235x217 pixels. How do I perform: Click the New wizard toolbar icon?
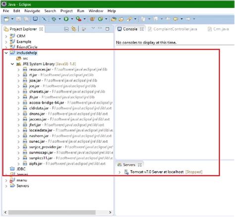pos(6,19)
